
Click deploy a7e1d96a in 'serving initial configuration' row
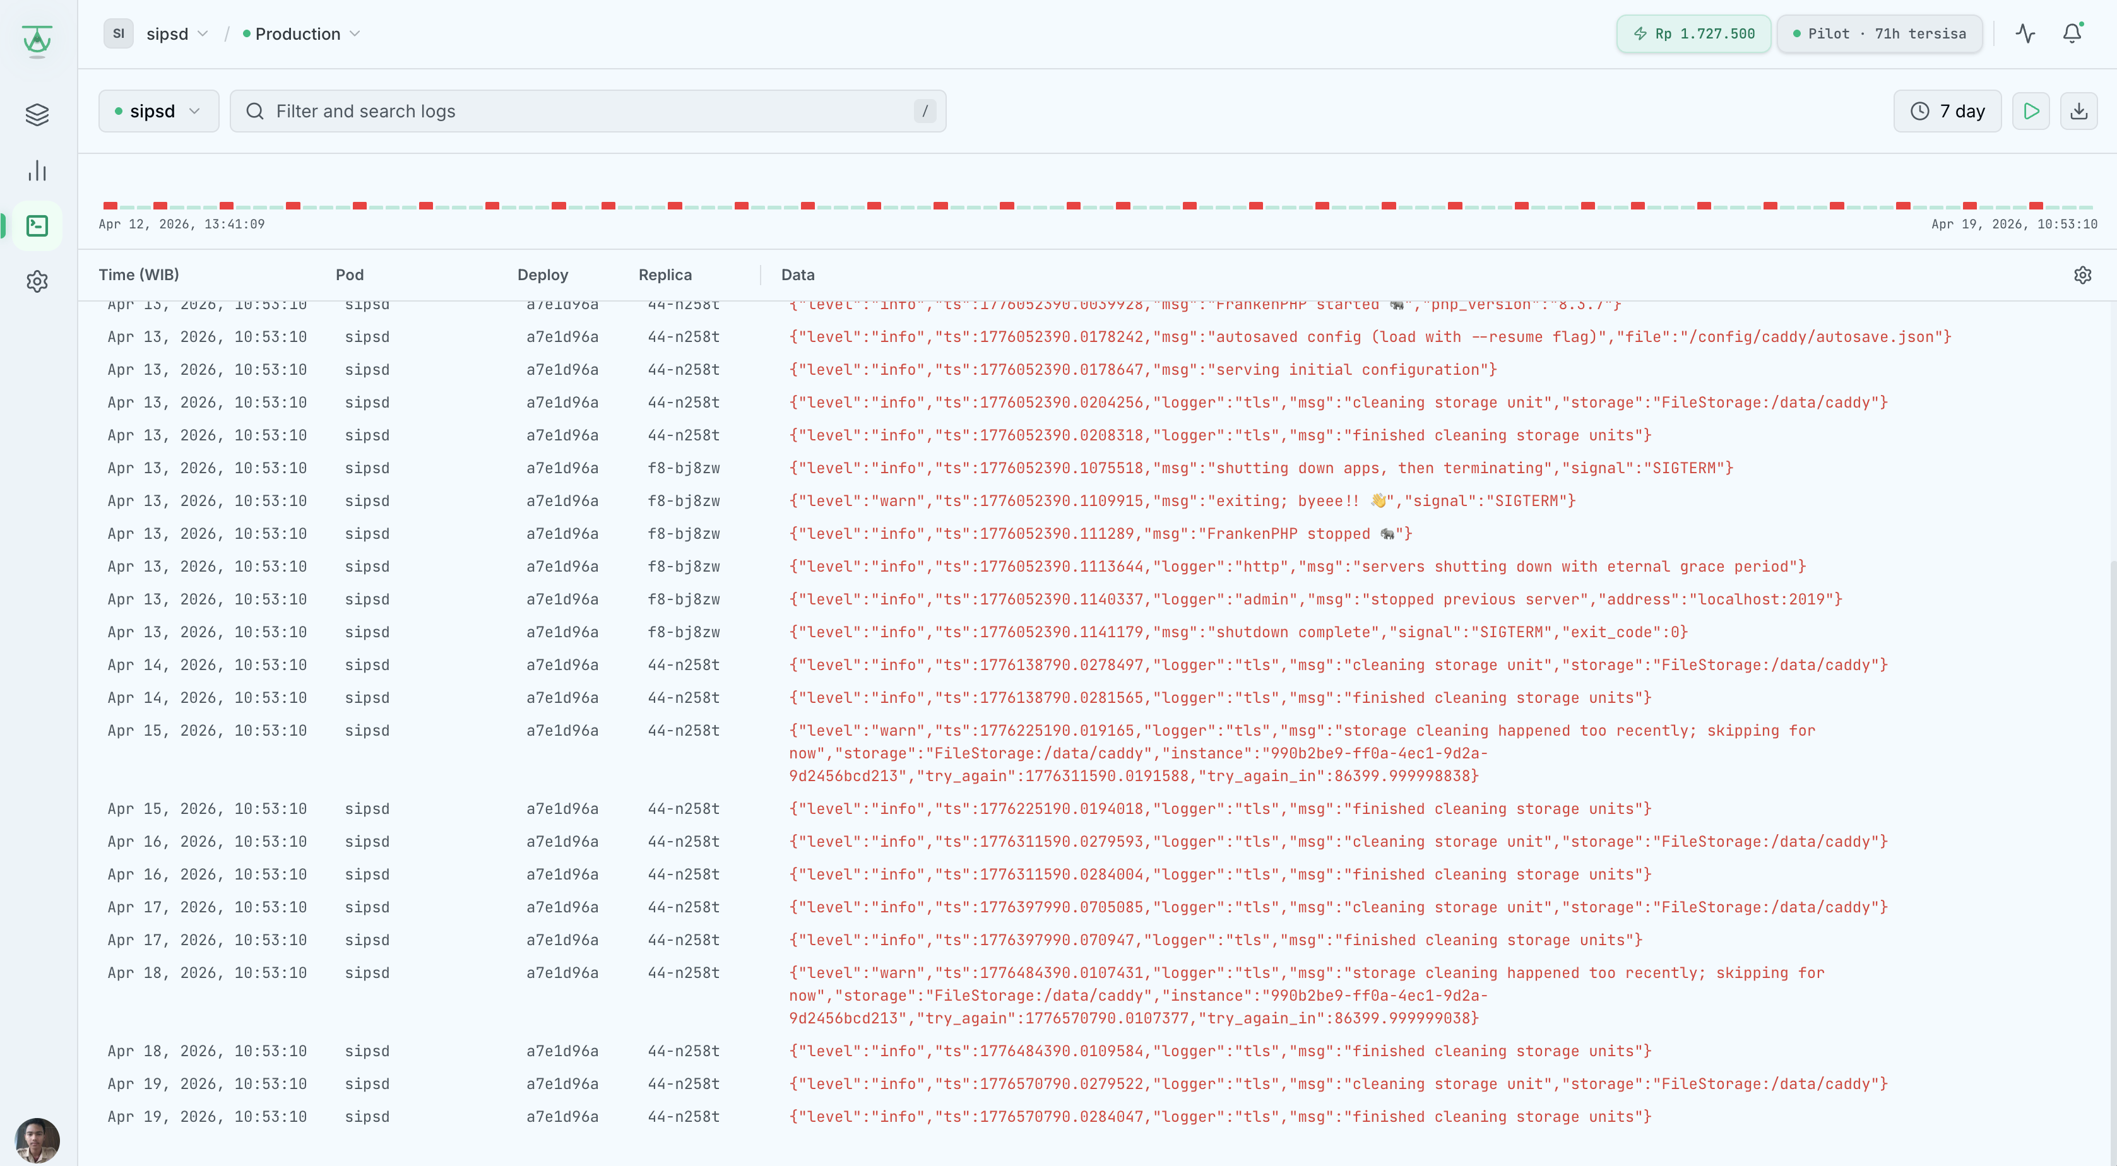point(562,370)
